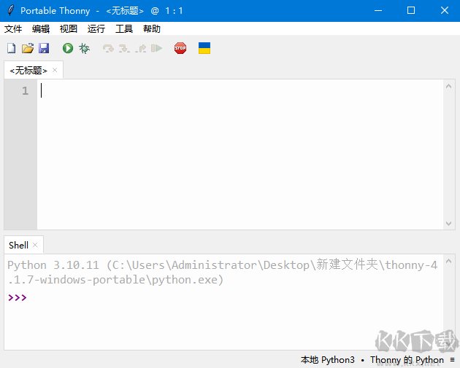The height and width of the screenshot is (368, 460).
Task: Minimize the Portable Thonny window
Action: (x=378, y=10)
